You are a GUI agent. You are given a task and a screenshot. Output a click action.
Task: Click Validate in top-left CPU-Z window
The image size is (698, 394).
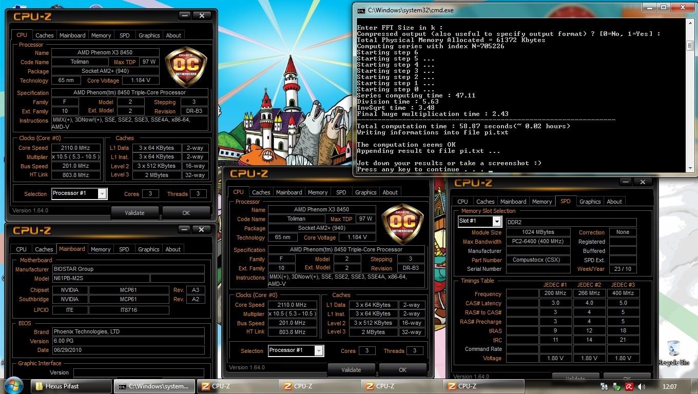pos(135,213)
